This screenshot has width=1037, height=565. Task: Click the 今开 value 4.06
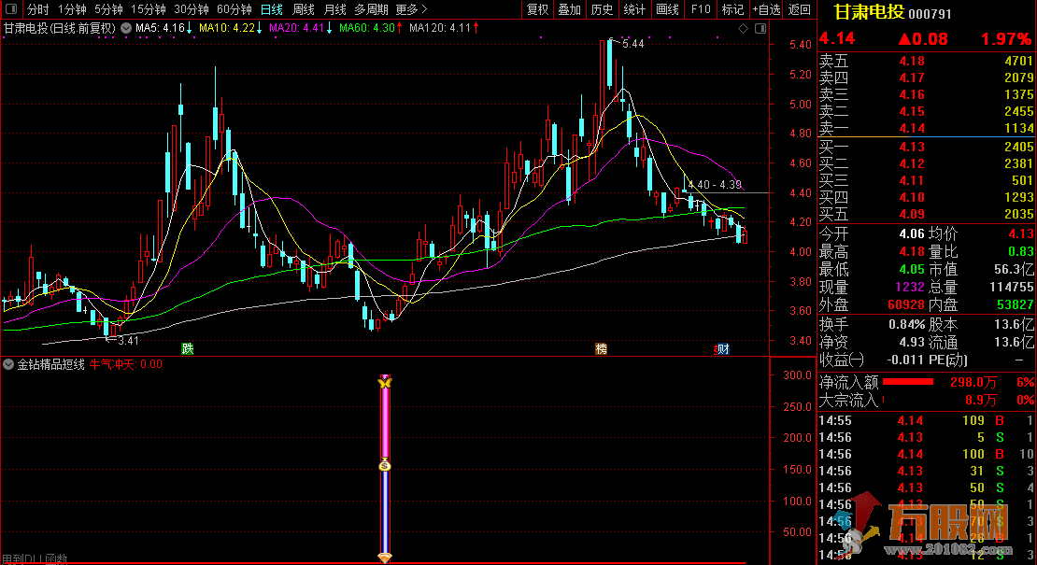[911, 233]
